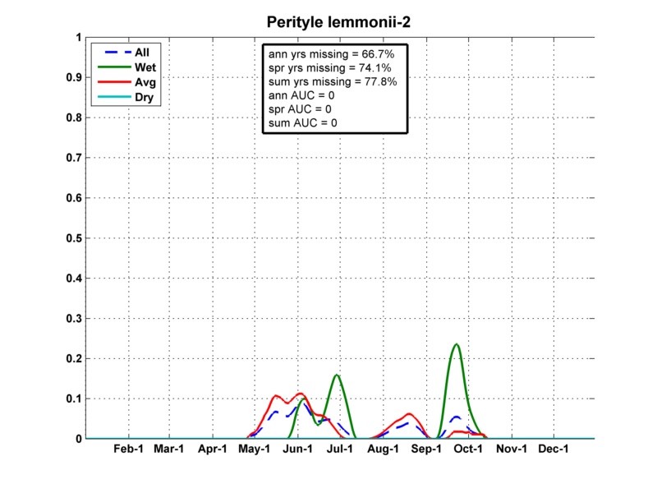The image size is (657, 493).
Task: Click the sum yrs missing = 77.8% text
Action: tap(333, 81)
